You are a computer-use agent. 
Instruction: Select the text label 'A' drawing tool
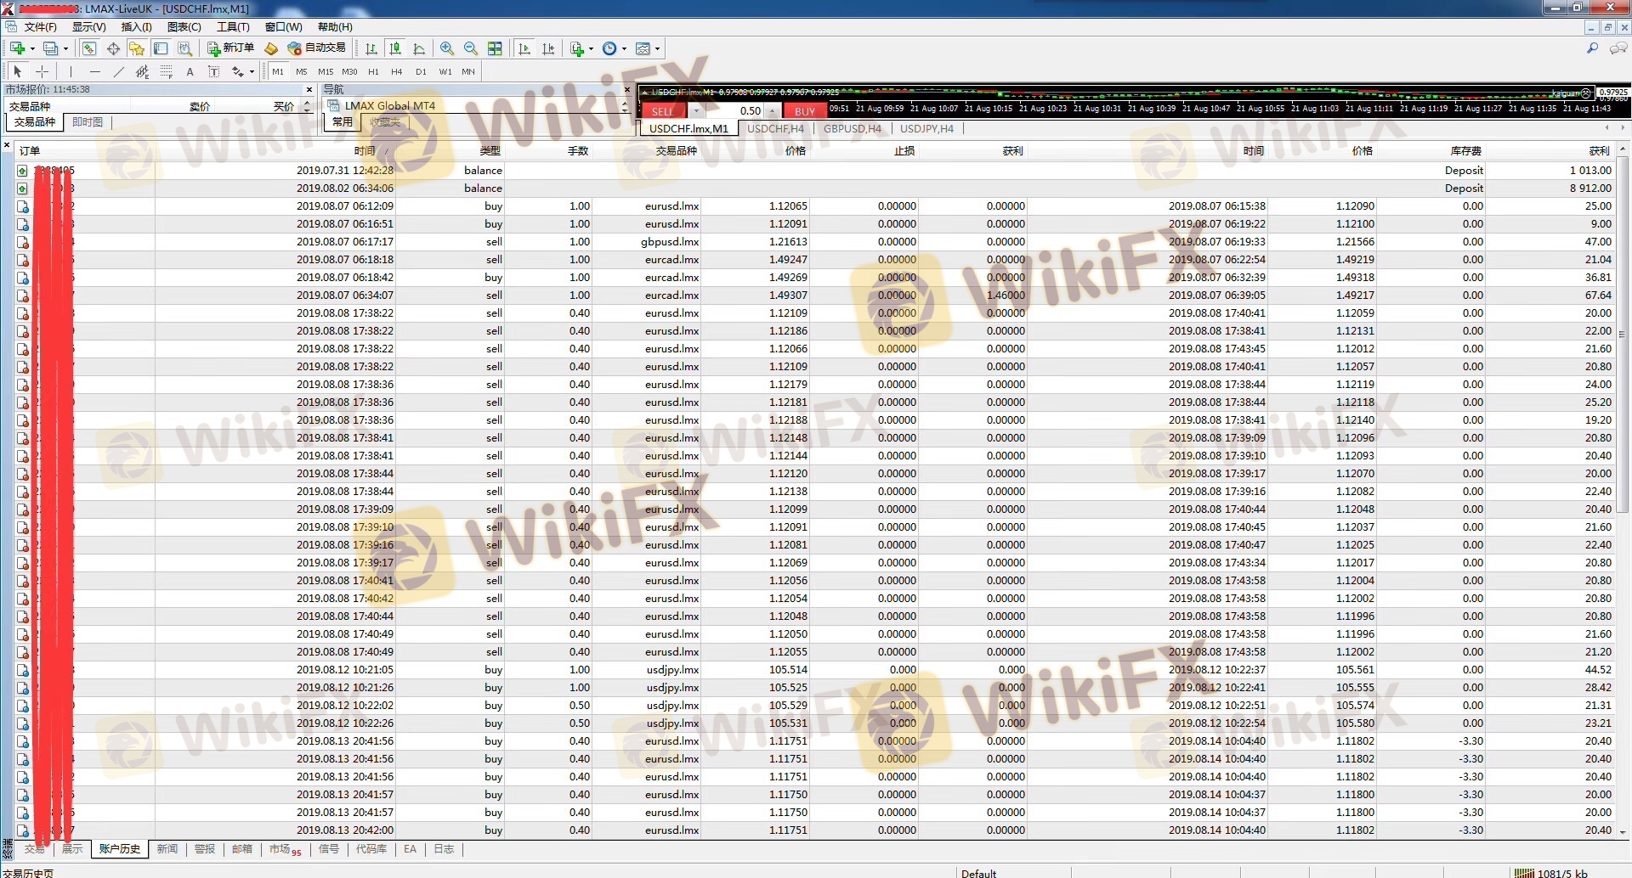coord(190,72)
